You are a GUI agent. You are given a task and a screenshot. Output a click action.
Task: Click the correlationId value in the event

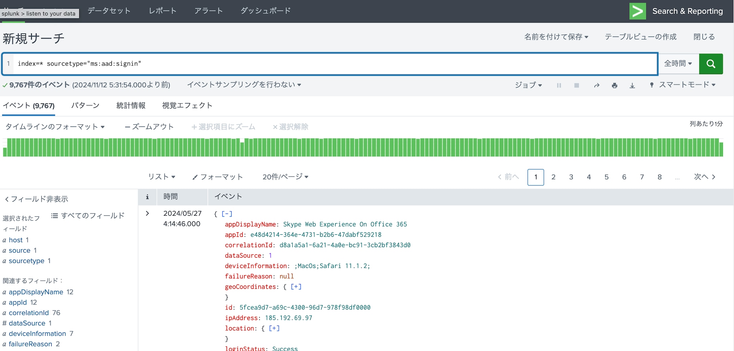pos(345,245)
